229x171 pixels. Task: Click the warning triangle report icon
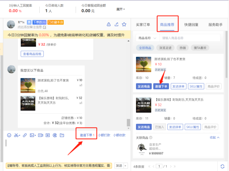click(x=109, y=24)
